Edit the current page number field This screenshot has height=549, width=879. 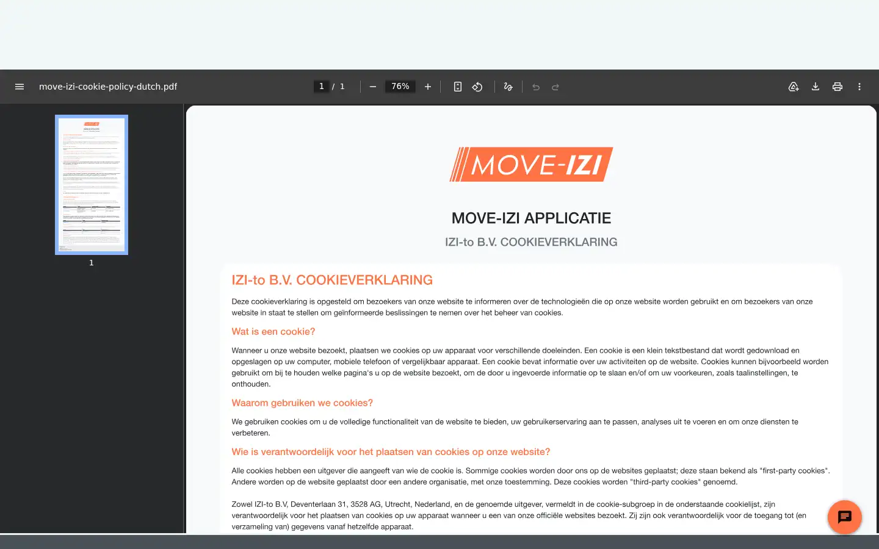tap(321, 87)
